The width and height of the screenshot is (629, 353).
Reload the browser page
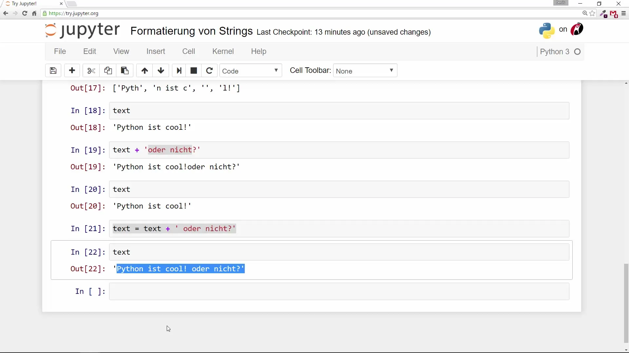tap(25, 13)
